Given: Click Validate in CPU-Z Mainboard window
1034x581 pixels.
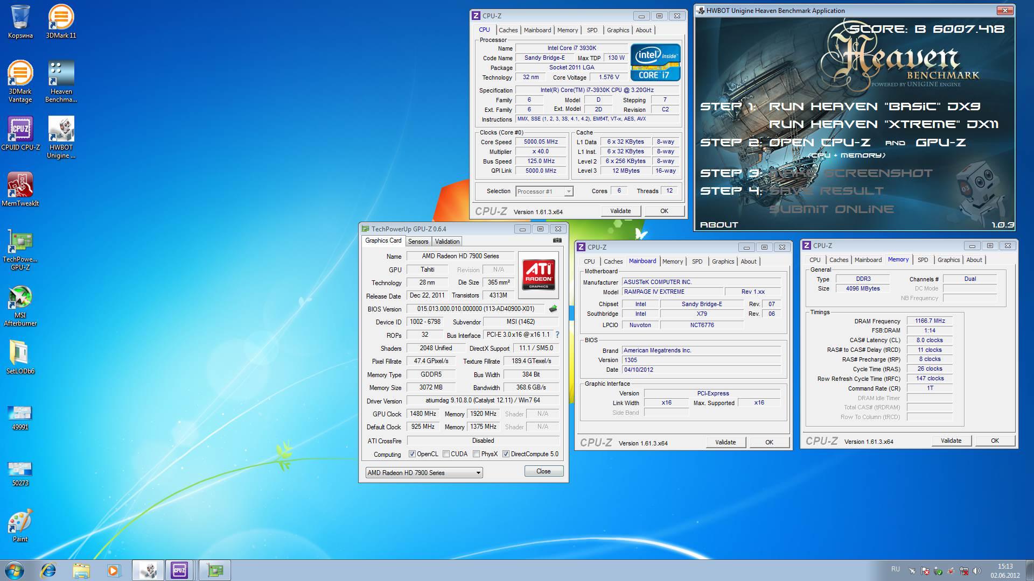Looking at the screenshot, I should click(x=725, y=442).
